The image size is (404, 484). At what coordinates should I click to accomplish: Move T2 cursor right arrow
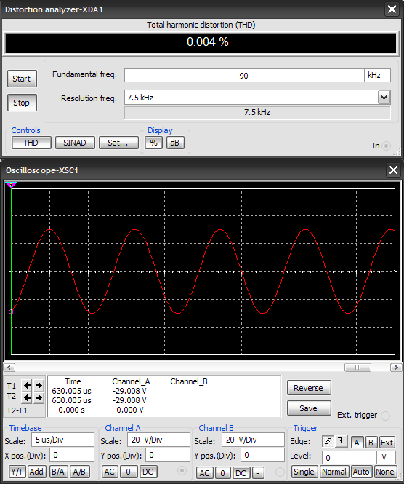pyautogui.click(x=39, y=397)
